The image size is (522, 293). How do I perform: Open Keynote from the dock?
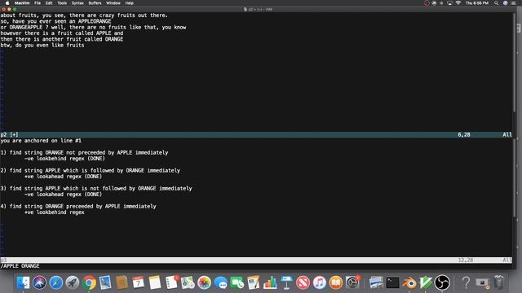pyautogui.click(x=286, y=282)
